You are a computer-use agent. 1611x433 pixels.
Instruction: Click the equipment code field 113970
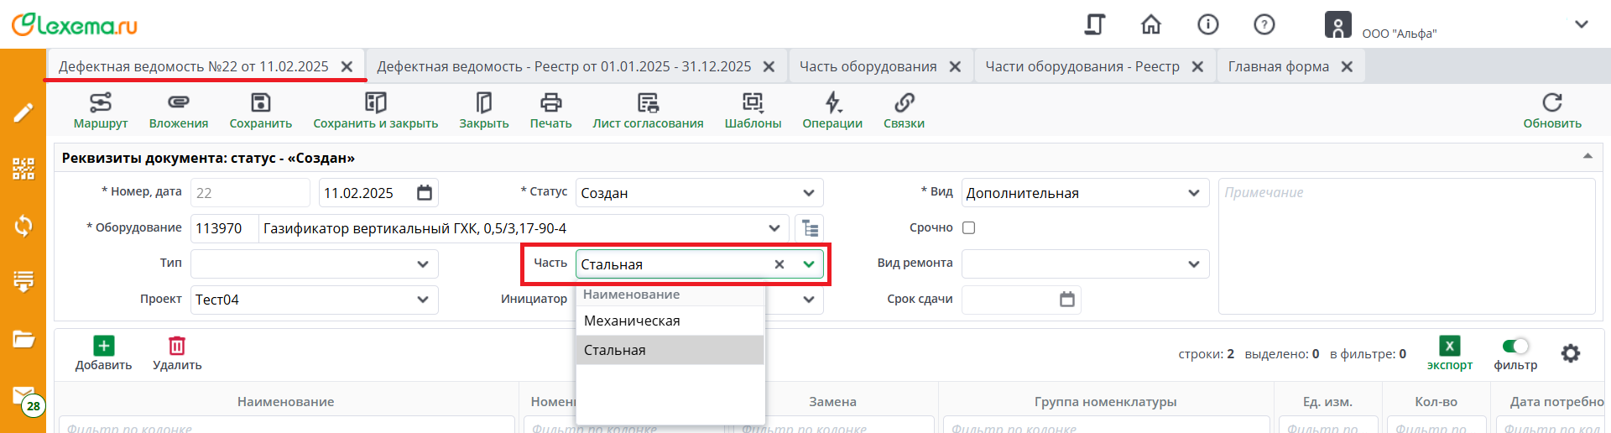point(224,228)
